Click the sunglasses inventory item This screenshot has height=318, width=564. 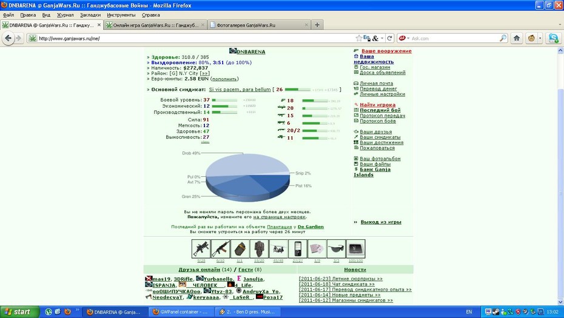(x=337, y=249)
